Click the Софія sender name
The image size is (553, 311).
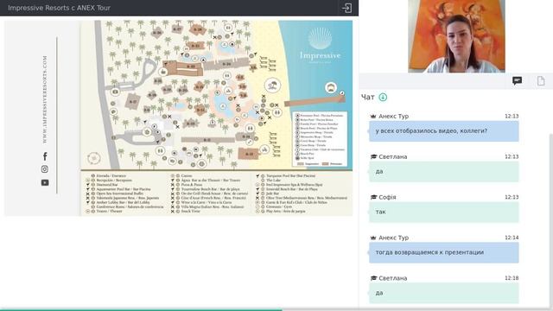[387, 197]
